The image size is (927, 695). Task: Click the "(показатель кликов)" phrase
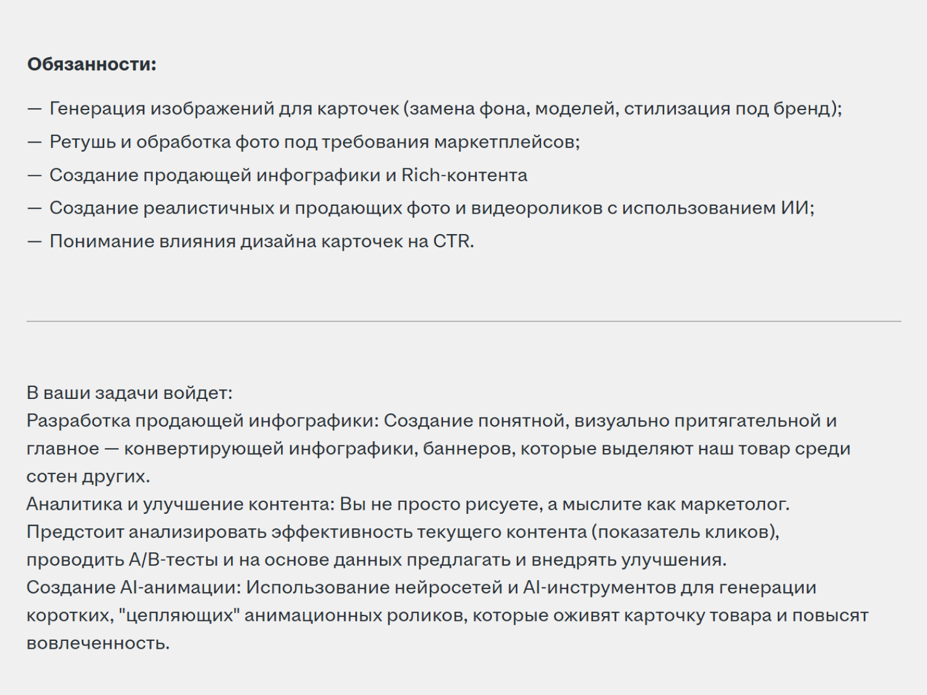click(685, 532)
